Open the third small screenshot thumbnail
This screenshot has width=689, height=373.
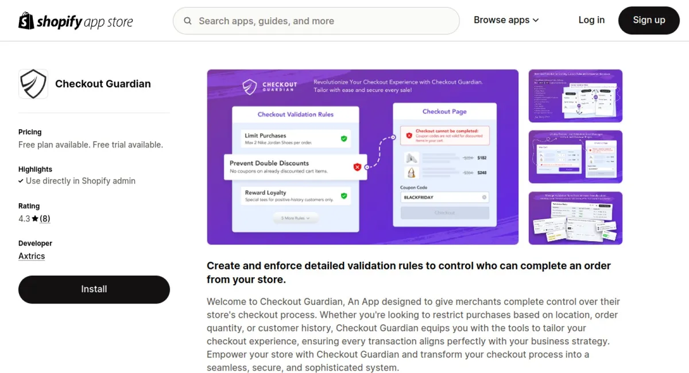pos(575,218)
